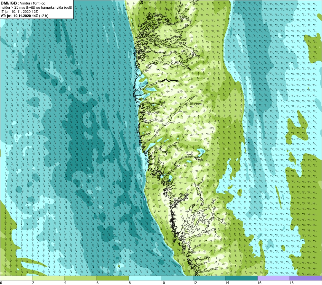Click the scale label '16'
This screenshot has height=285, width=322.
point(259,283)
